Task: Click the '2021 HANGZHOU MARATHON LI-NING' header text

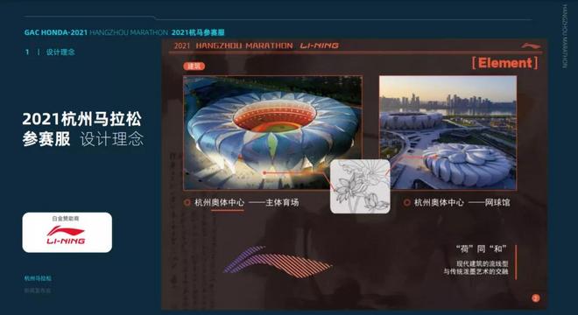Action: (257, 45)
